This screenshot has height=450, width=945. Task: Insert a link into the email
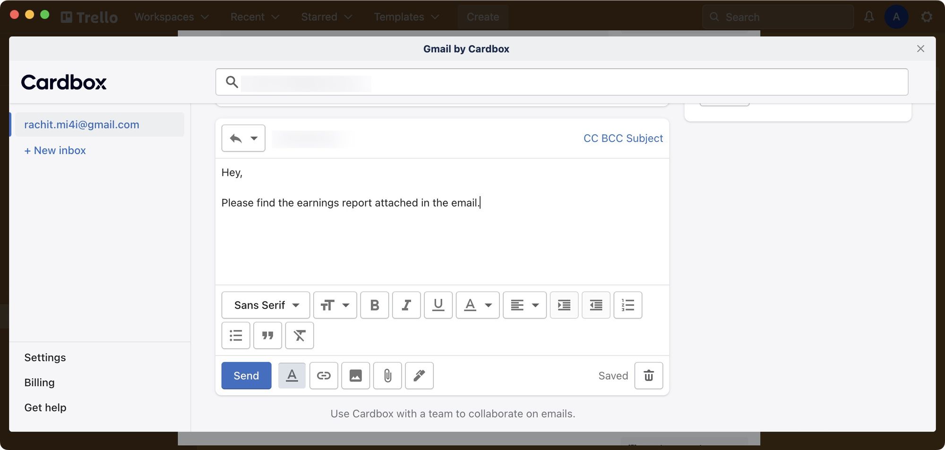coord(324,376)
